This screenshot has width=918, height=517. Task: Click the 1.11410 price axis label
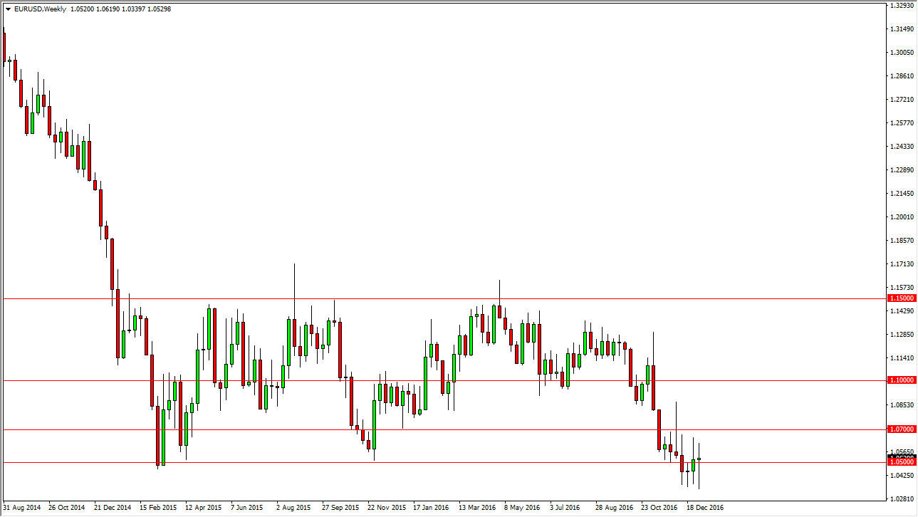point(902,358)
